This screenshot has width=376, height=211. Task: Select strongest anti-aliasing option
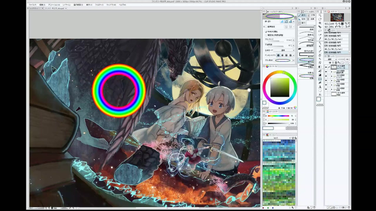click(x=290, y=55)
